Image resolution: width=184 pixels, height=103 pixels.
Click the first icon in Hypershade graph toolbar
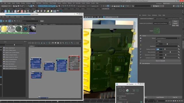(x=30, y=43)
